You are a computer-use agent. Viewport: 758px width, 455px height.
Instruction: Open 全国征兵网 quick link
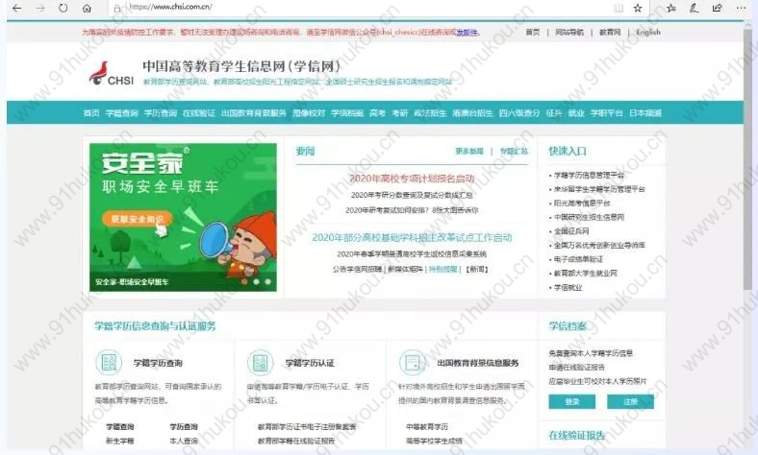571,231
